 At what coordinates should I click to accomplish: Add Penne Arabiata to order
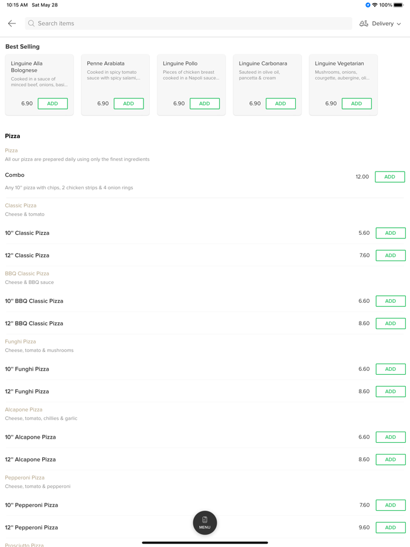point(128,104)
